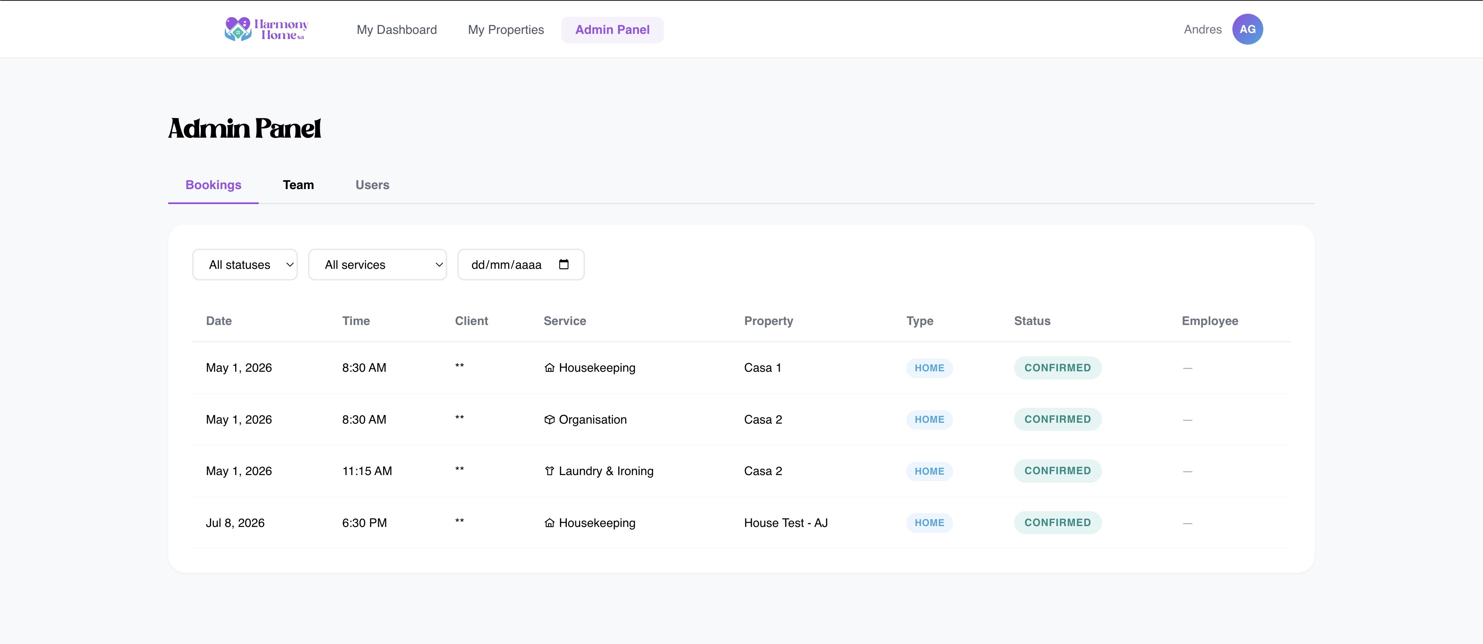Click the Type column header
Image resolution: width=1483 pixels, height=644 pixels.
point(920,321)
